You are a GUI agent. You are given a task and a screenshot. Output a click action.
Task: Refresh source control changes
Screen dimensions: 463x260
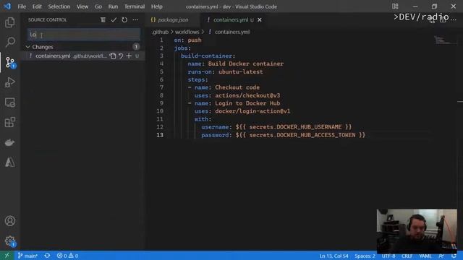(124, 19)
